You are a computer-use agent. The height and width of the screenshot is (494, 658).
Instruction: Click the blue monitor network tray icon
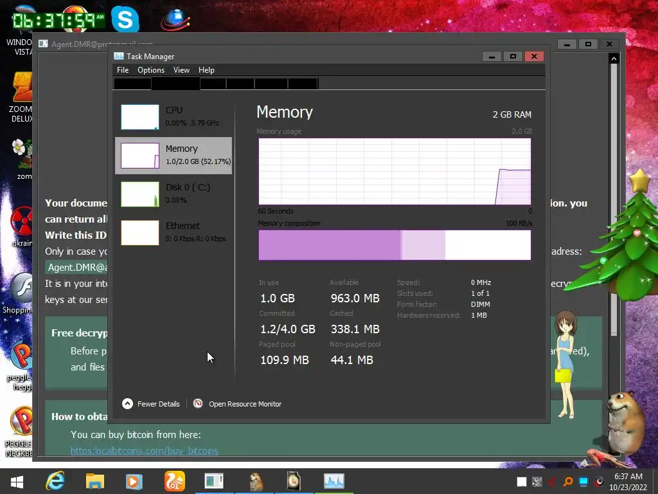[583, 482]
